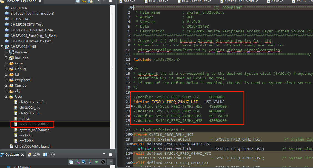Open Outline view menu dropdown arrow

click(x=111, y=162)
